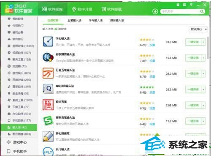Open the 极点五笔 app icon
Screen dimensions: 211x156
(x=48, y=105)
